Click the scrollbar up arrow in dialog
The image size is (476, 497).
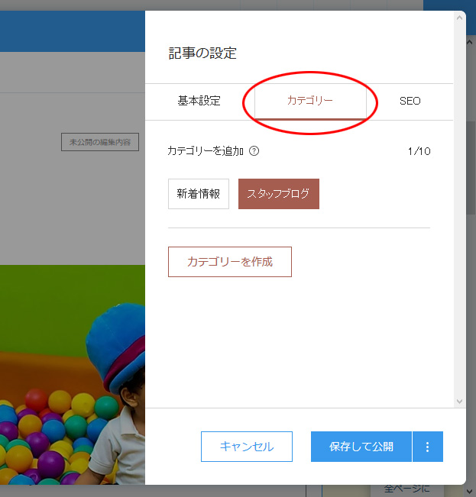tap(459, 17)
